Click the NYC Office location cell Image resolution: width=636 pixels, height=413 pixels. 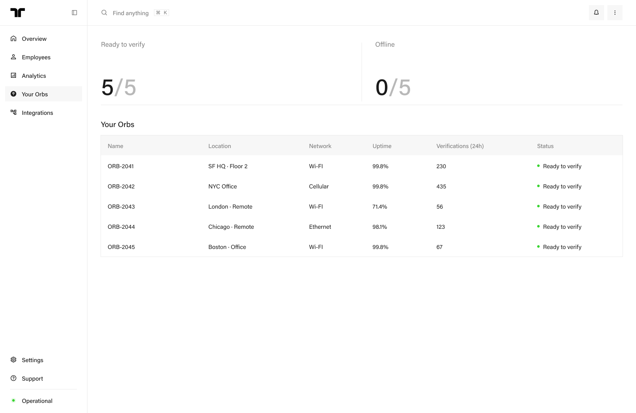pyautogui.click(x=223, y=186)
